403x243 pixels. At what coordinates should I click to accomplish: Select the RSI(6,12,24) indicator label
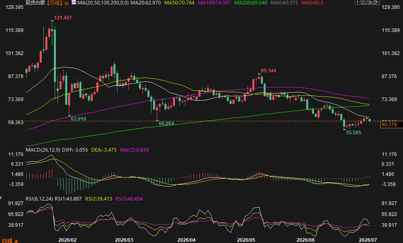coord(39,199)
